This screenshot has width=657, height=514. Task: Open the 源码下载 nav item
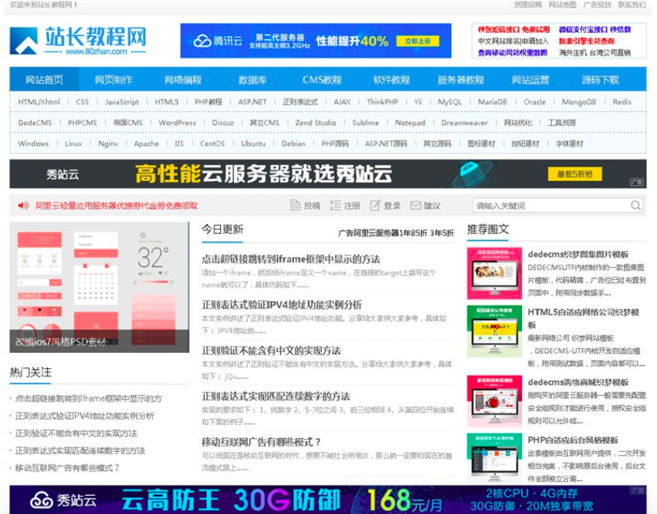coord(600,80)
